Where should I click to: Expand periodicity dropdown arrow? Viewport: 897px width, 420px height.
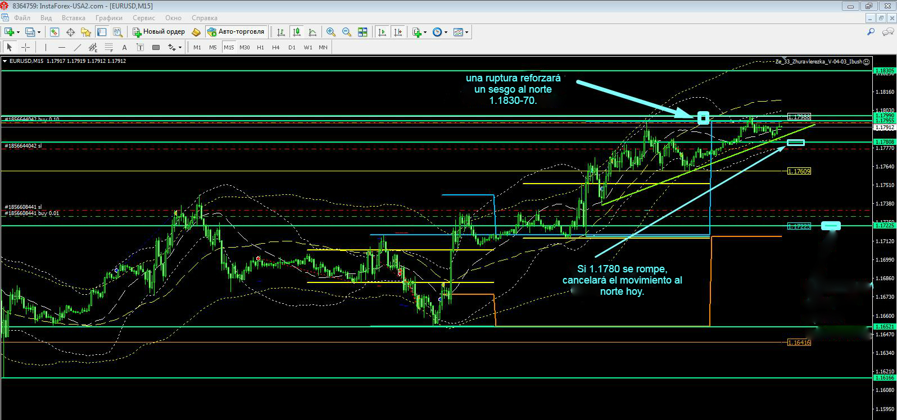[446, 32]
